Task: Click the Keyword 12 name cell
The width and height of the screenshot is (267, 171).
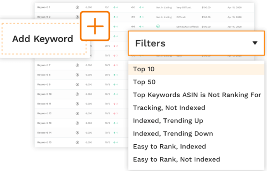Action: tap(44, 113)
